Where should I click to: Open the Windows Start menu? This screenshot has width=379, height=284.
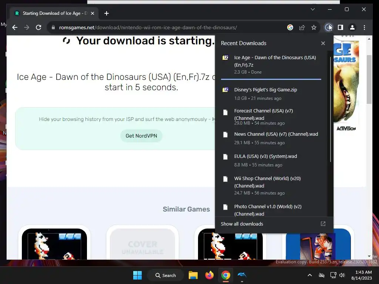point(138,275)
